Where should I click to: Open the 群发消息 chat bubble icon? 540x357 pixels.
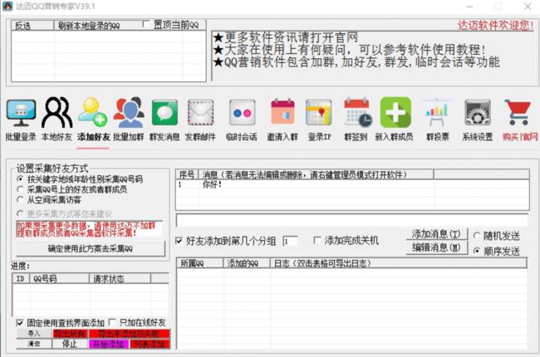[x=164, y=113]
